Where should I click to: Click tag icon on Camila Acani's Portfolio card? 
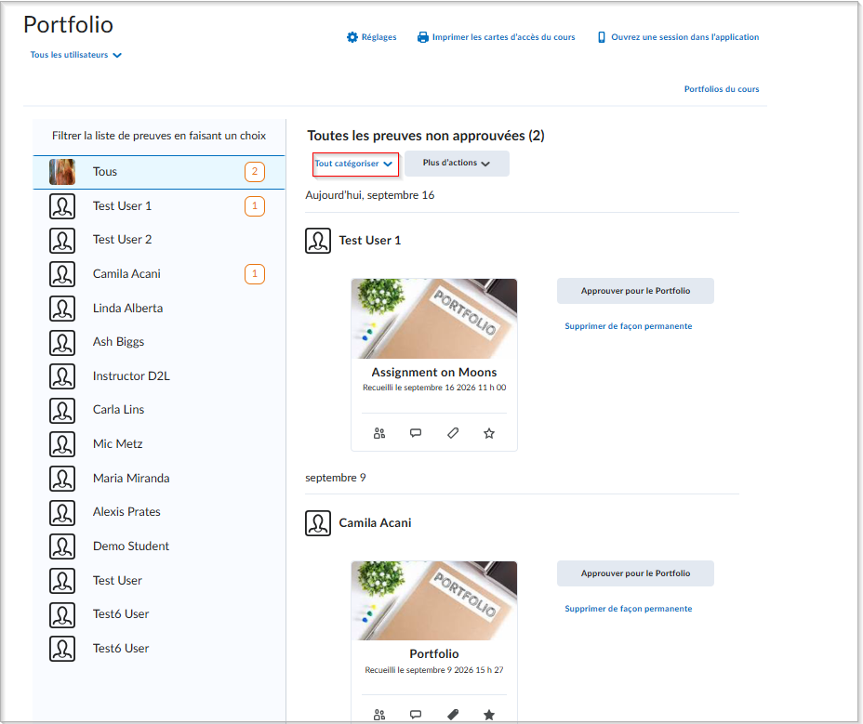(452, 715)
